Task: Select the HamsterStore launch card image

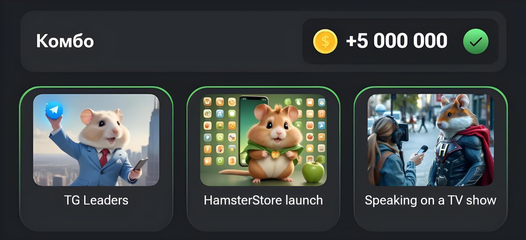Action: click(x=263, y=140)
